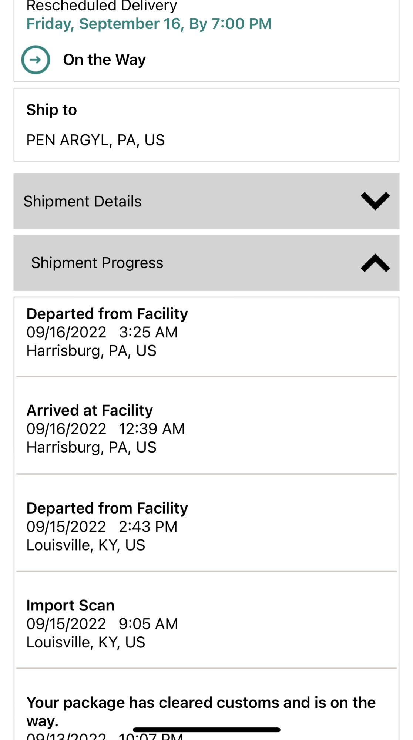The image size is (413, 740).
Task: Tap the Shipment Details header label
Action: [82, 201]
